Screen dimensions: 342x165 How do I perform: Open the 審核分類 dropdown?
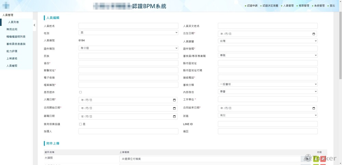point(267,84)
